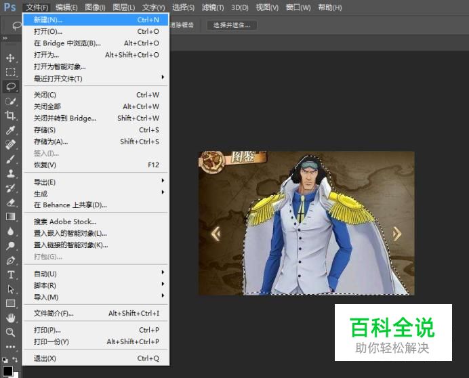
Task: Open the 编辑(E) menu
Action: (x=66, y=7)
